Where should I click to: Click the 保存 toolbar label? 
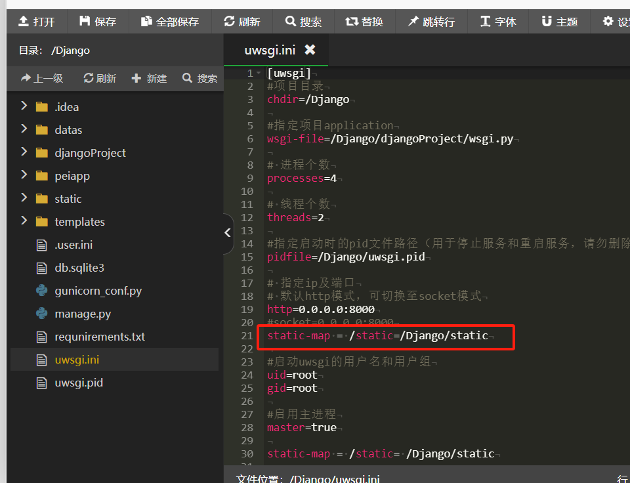point(106,22)
